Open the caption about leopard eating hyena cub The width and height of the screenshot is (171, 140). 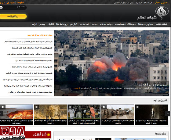[50, 122]
